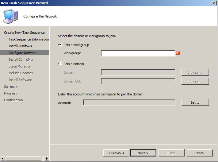Cancel the wizard with Cancel button

199,153
